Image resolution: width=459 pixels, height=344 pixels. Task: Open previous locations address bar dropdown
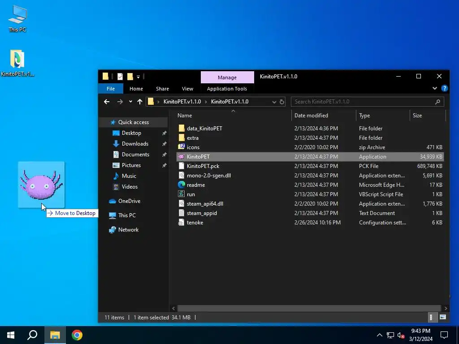[x=274, y=102]
